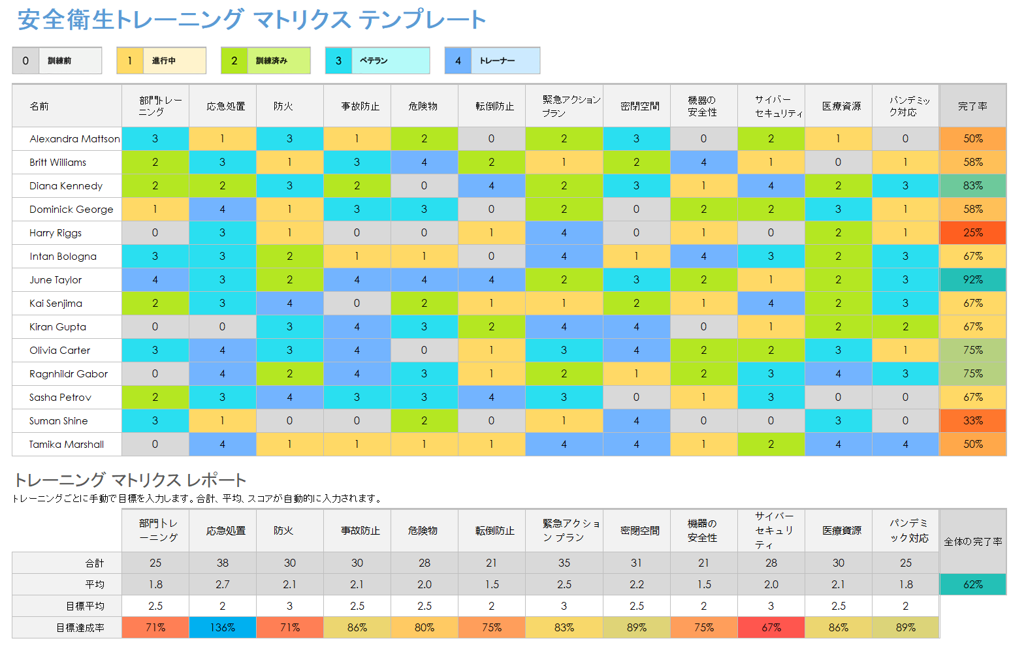Select the 危険物 80% goal cell

[425, 627]
